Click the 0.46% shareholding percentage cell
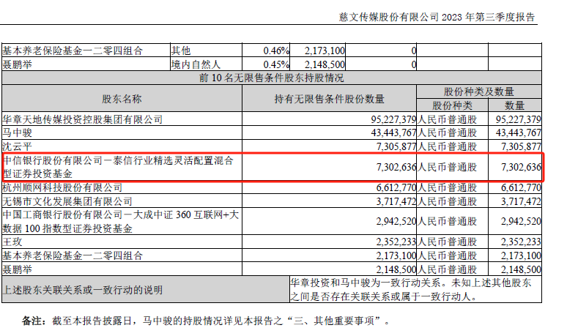The image size is (567, 336). [276, 51]
